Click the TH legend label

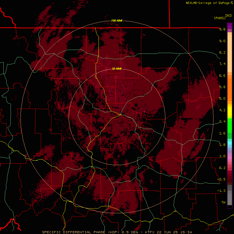[x=223, y=202]
